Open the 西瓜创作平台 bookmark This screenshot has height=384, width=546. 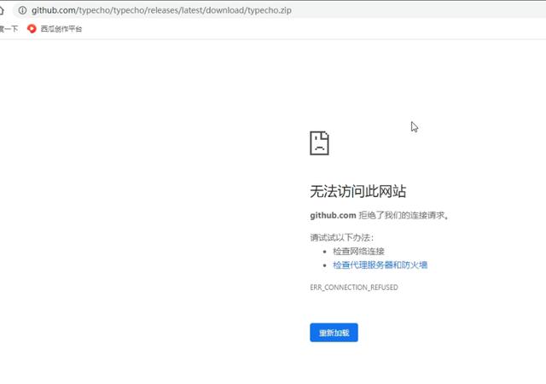(x=55, y=29)
